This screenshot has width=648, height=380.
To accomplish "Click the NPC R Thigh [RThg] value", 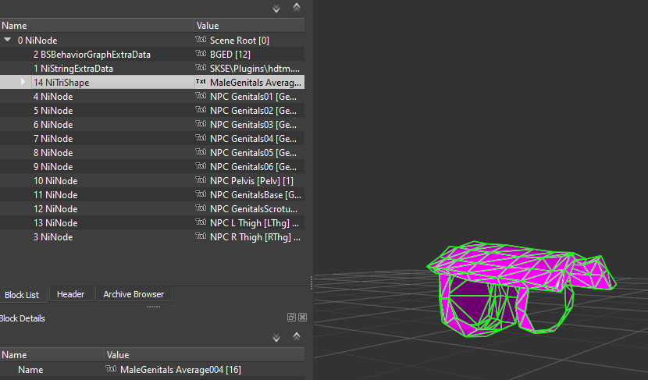I will point(255,237).
